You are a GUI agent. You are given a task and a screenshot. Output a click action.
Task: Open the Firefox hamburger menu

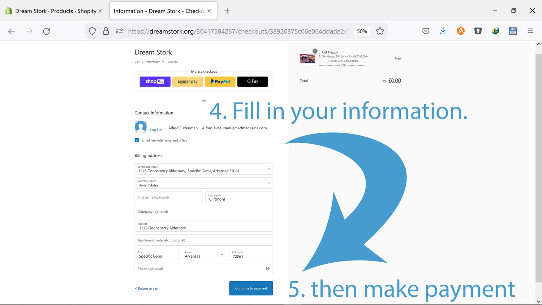pyautogui.click(x=530, y=31)
